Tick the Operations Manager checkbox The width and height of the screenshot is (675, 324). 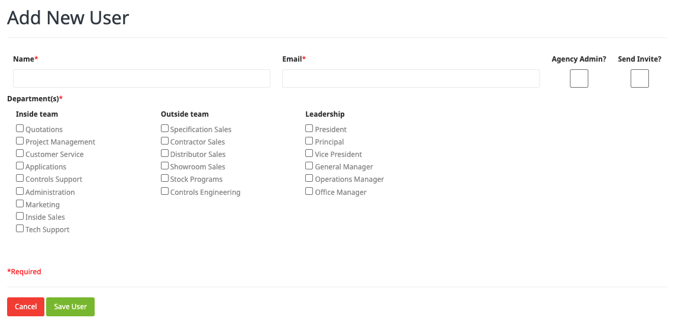(x=309, y=178)
